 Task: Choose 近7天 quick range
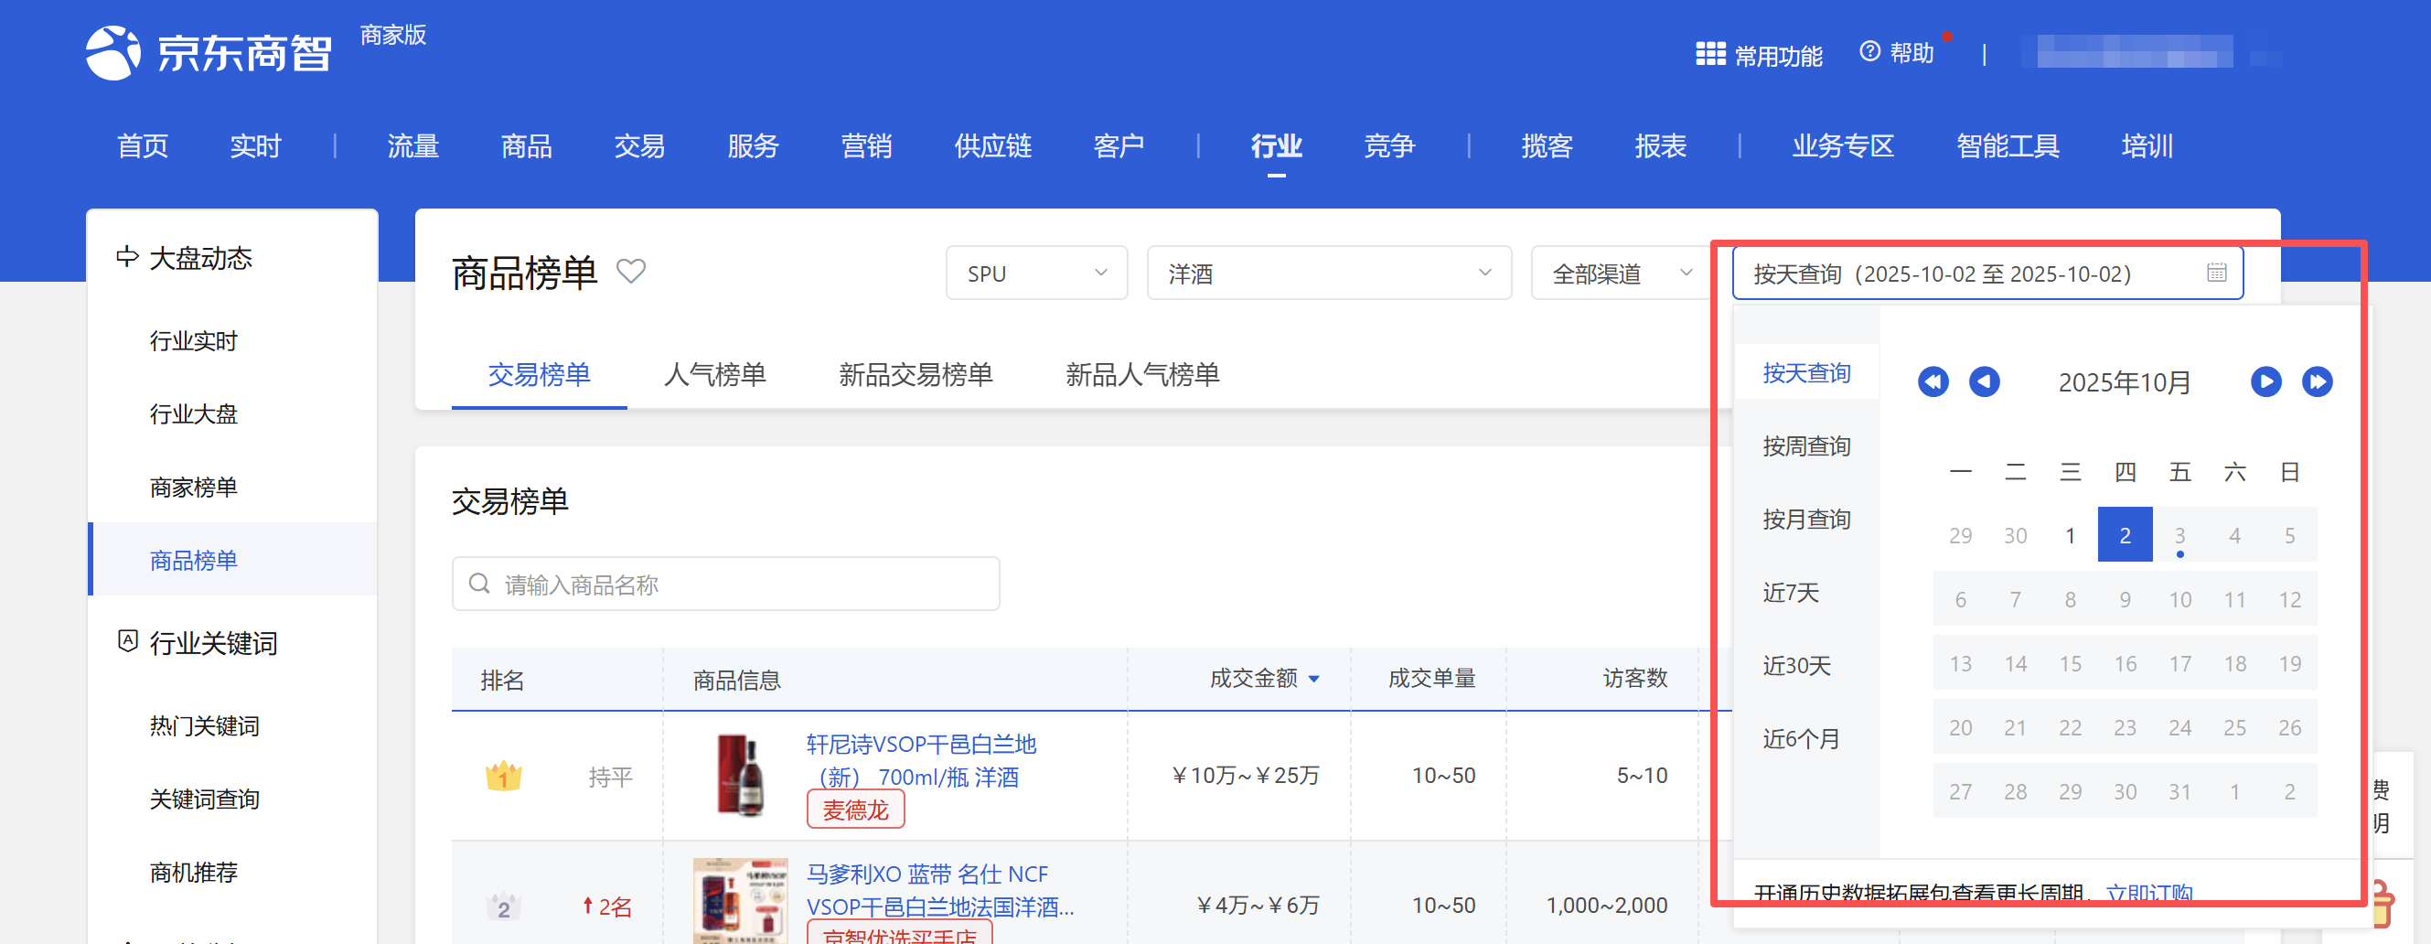click(x=1790, y=592)
